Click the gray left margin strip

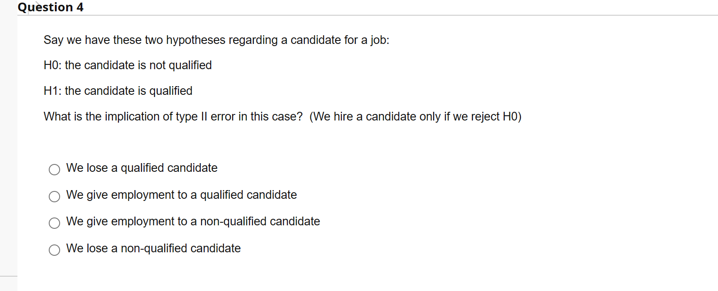(8, 144)
